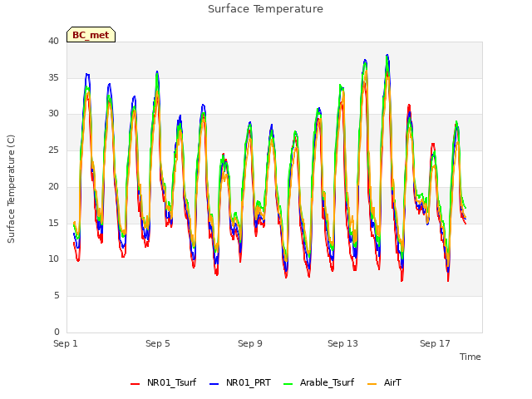Click the BC_met annotation label
The width and height of the screenshot is (532, 399).
click(x=91, y=35)
